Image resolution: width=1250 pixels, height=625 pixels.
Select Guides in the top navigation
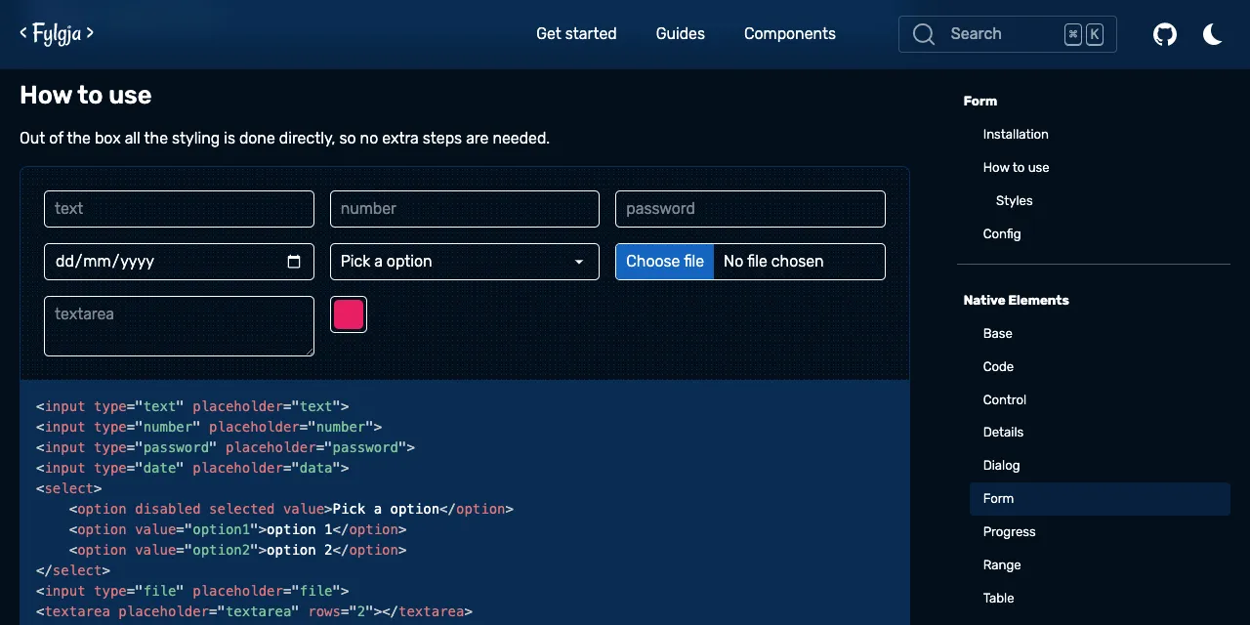[x=680, y=33]
